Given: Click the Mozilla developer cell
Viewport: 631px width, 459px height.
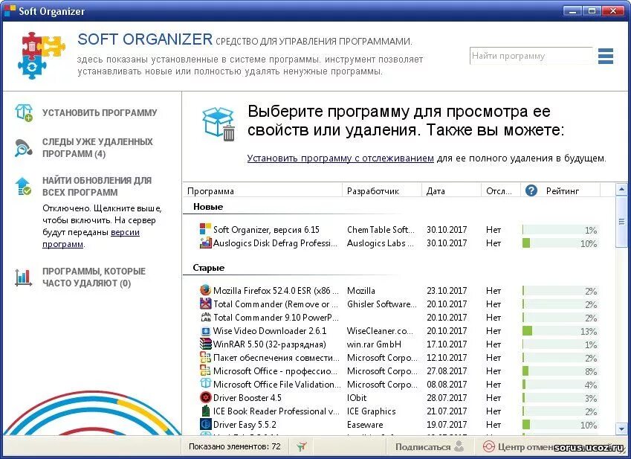Looking at the screenshot, I should (361, 291).
